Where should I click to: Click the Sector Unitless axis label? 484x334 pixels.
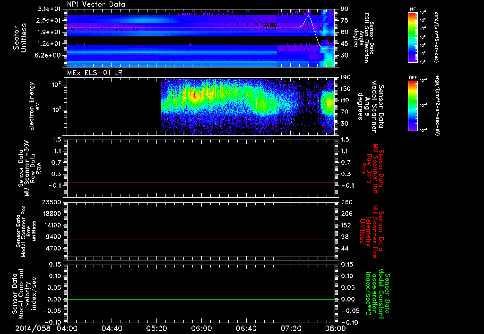tap(19, 37)
